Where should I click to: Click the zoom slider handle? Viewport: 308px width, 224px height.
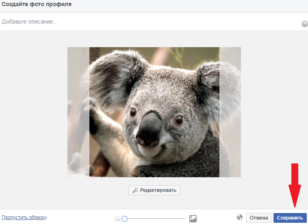click(x=124, y=219)
